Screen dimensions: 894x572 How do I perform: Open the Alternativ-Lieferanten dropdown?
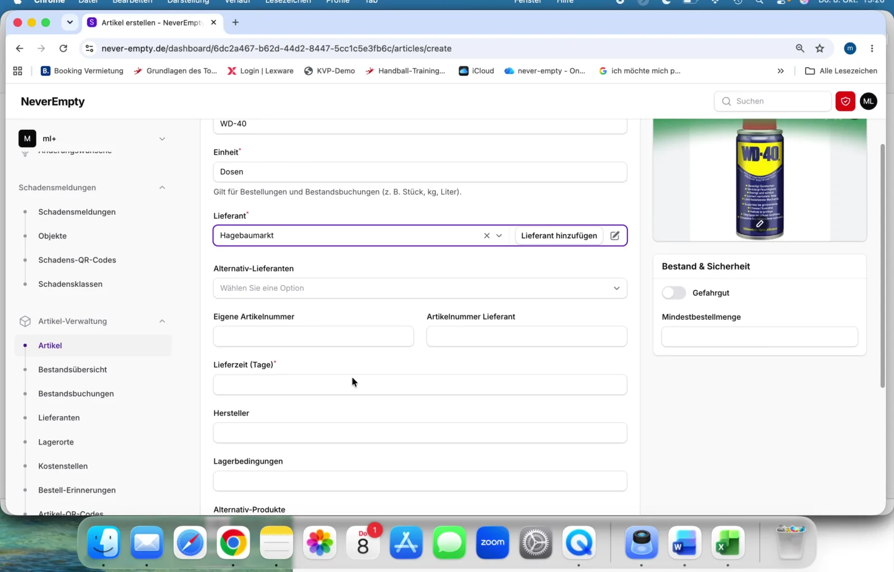420,288
